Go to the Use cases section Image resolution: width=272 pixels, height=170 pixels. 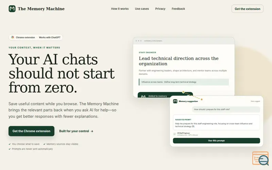(x=142, y=9)
